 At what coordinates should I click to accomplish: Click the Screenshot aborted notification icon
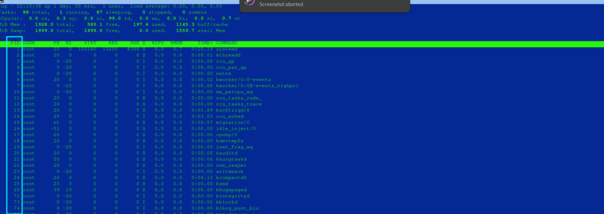click(250, 2)
